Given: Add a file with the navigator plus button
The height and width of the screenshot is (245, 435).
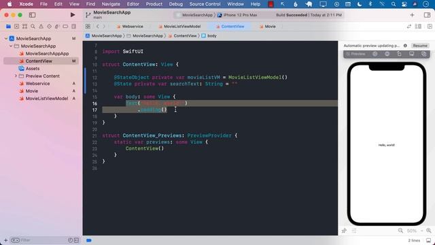Looking at the screenshot, I should pos(6,240).
